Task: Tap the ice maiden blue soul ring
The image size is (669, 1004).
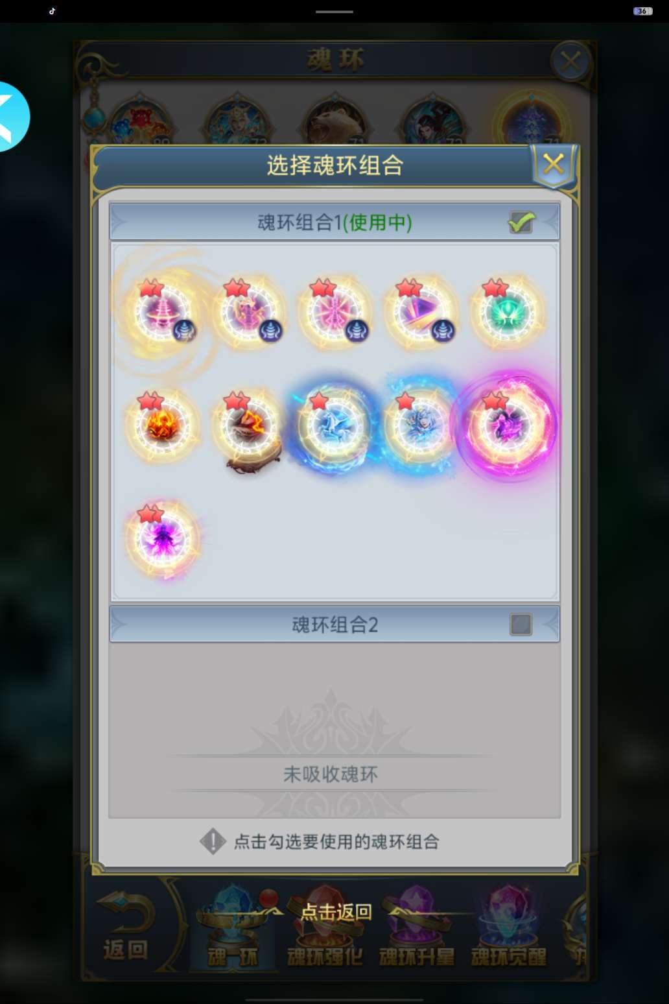Action: coord(420,426)
